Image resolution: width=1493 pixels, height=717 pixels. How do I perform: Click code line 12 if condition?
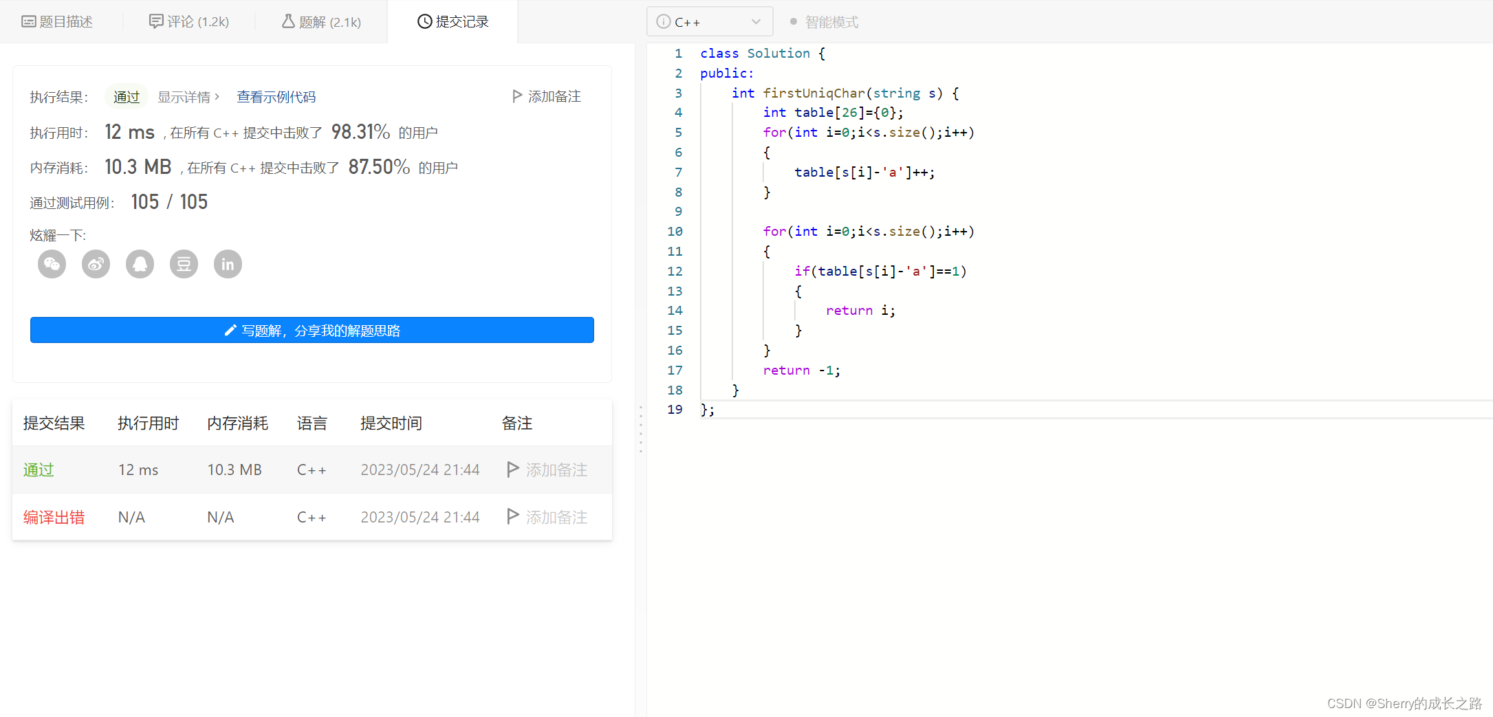pos(880,271)
